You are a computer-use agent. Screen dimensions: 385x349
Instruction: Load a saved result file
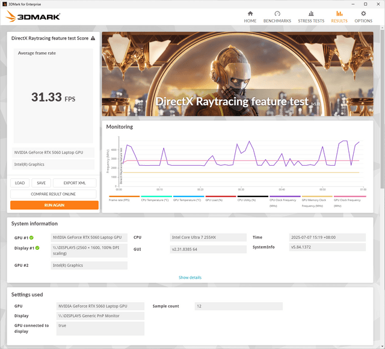click(x=20, y=183)
